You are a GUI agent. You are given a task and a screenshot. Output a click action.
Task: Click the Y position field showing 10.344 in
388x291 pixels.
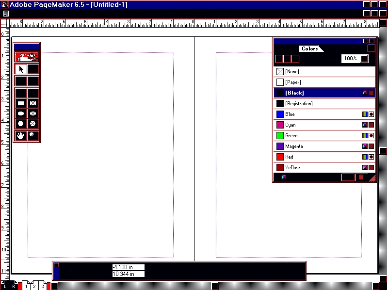[128, 274]
